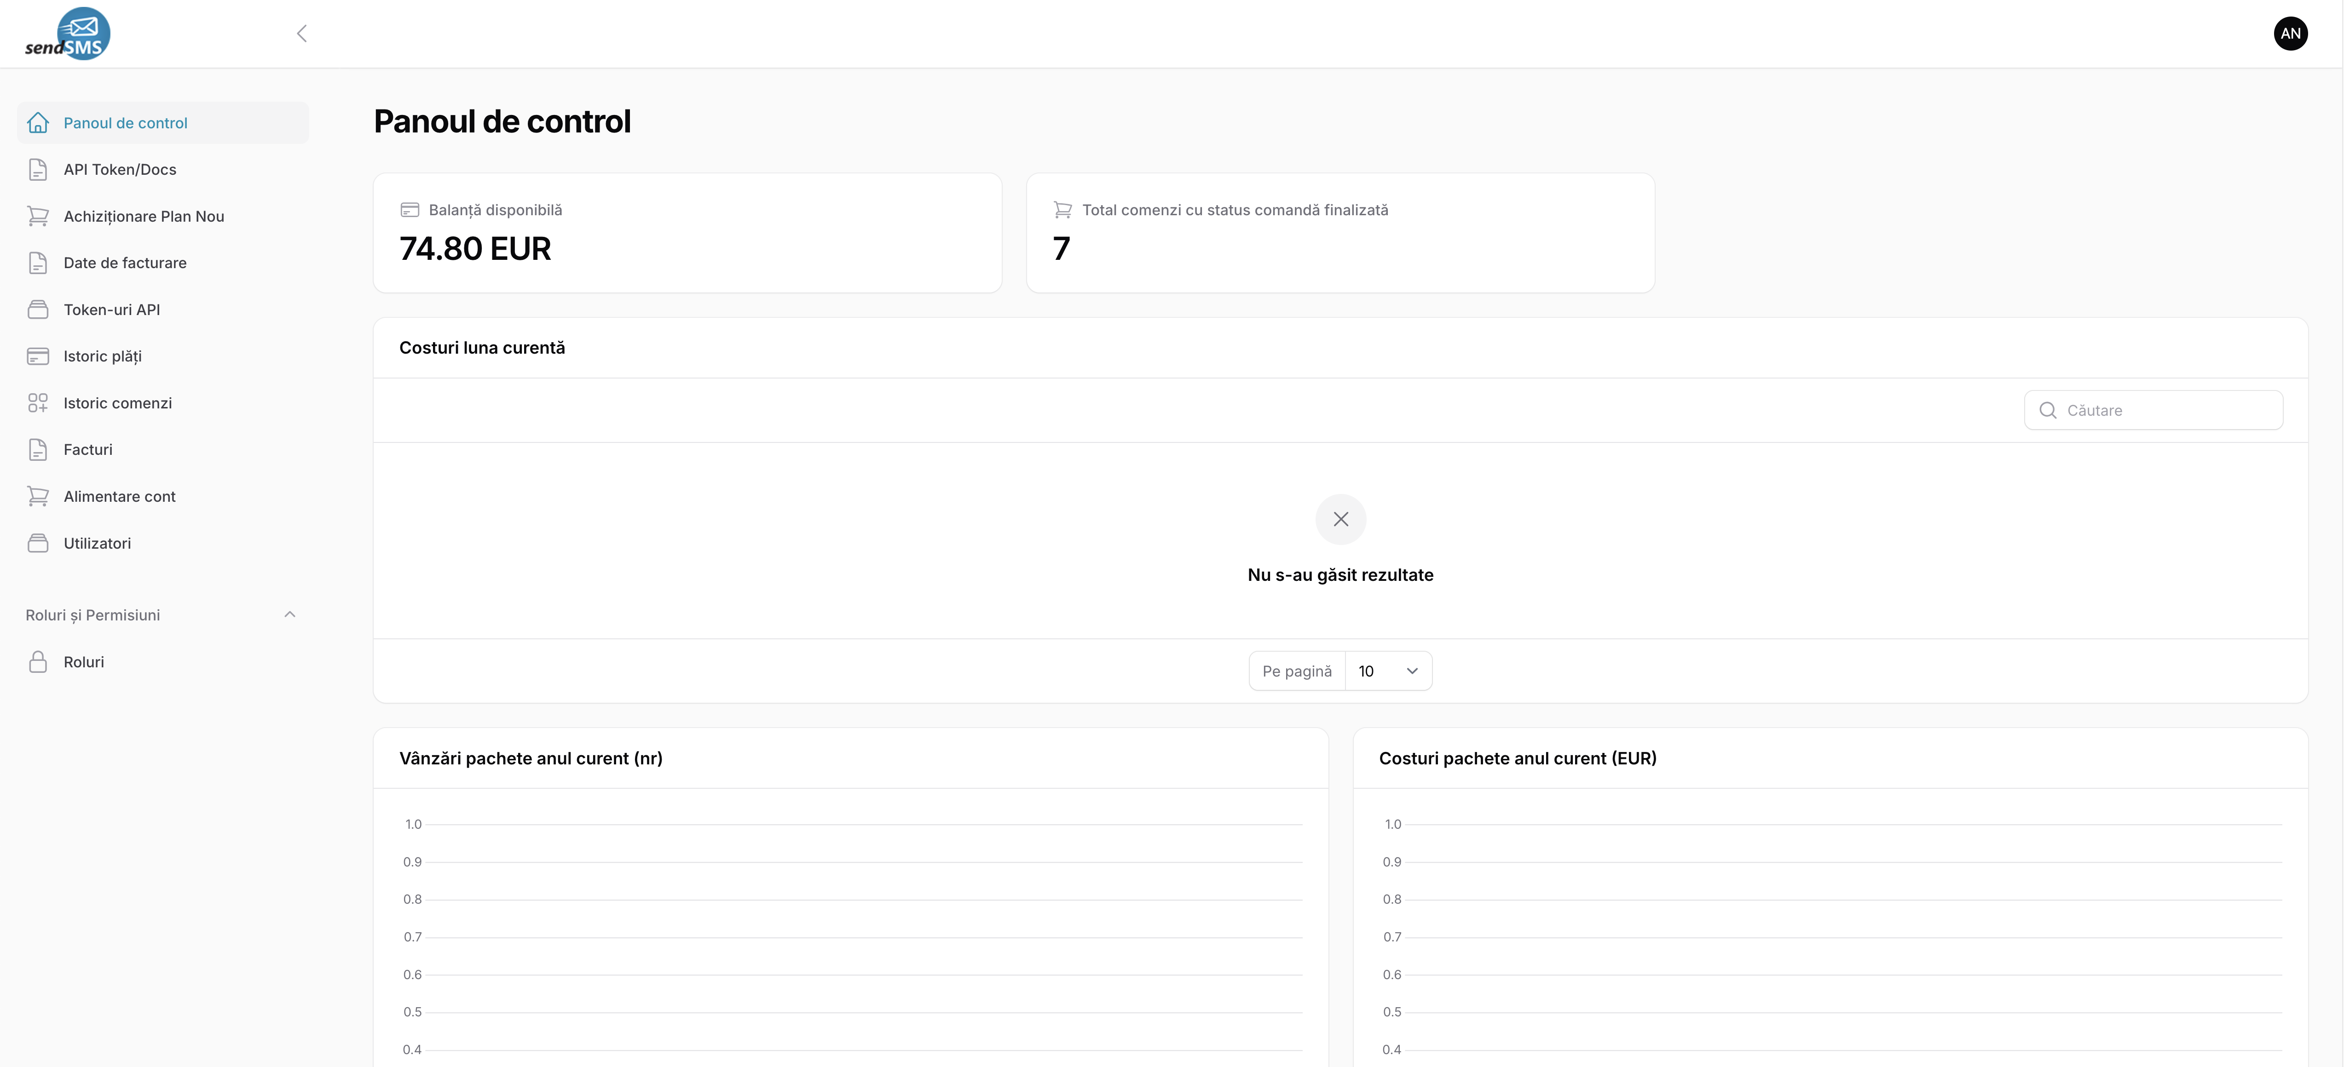This screenshot has height=1067, width=2344.
Task: Open the AN user avatar menu
Action: (x=2290, y=34)
